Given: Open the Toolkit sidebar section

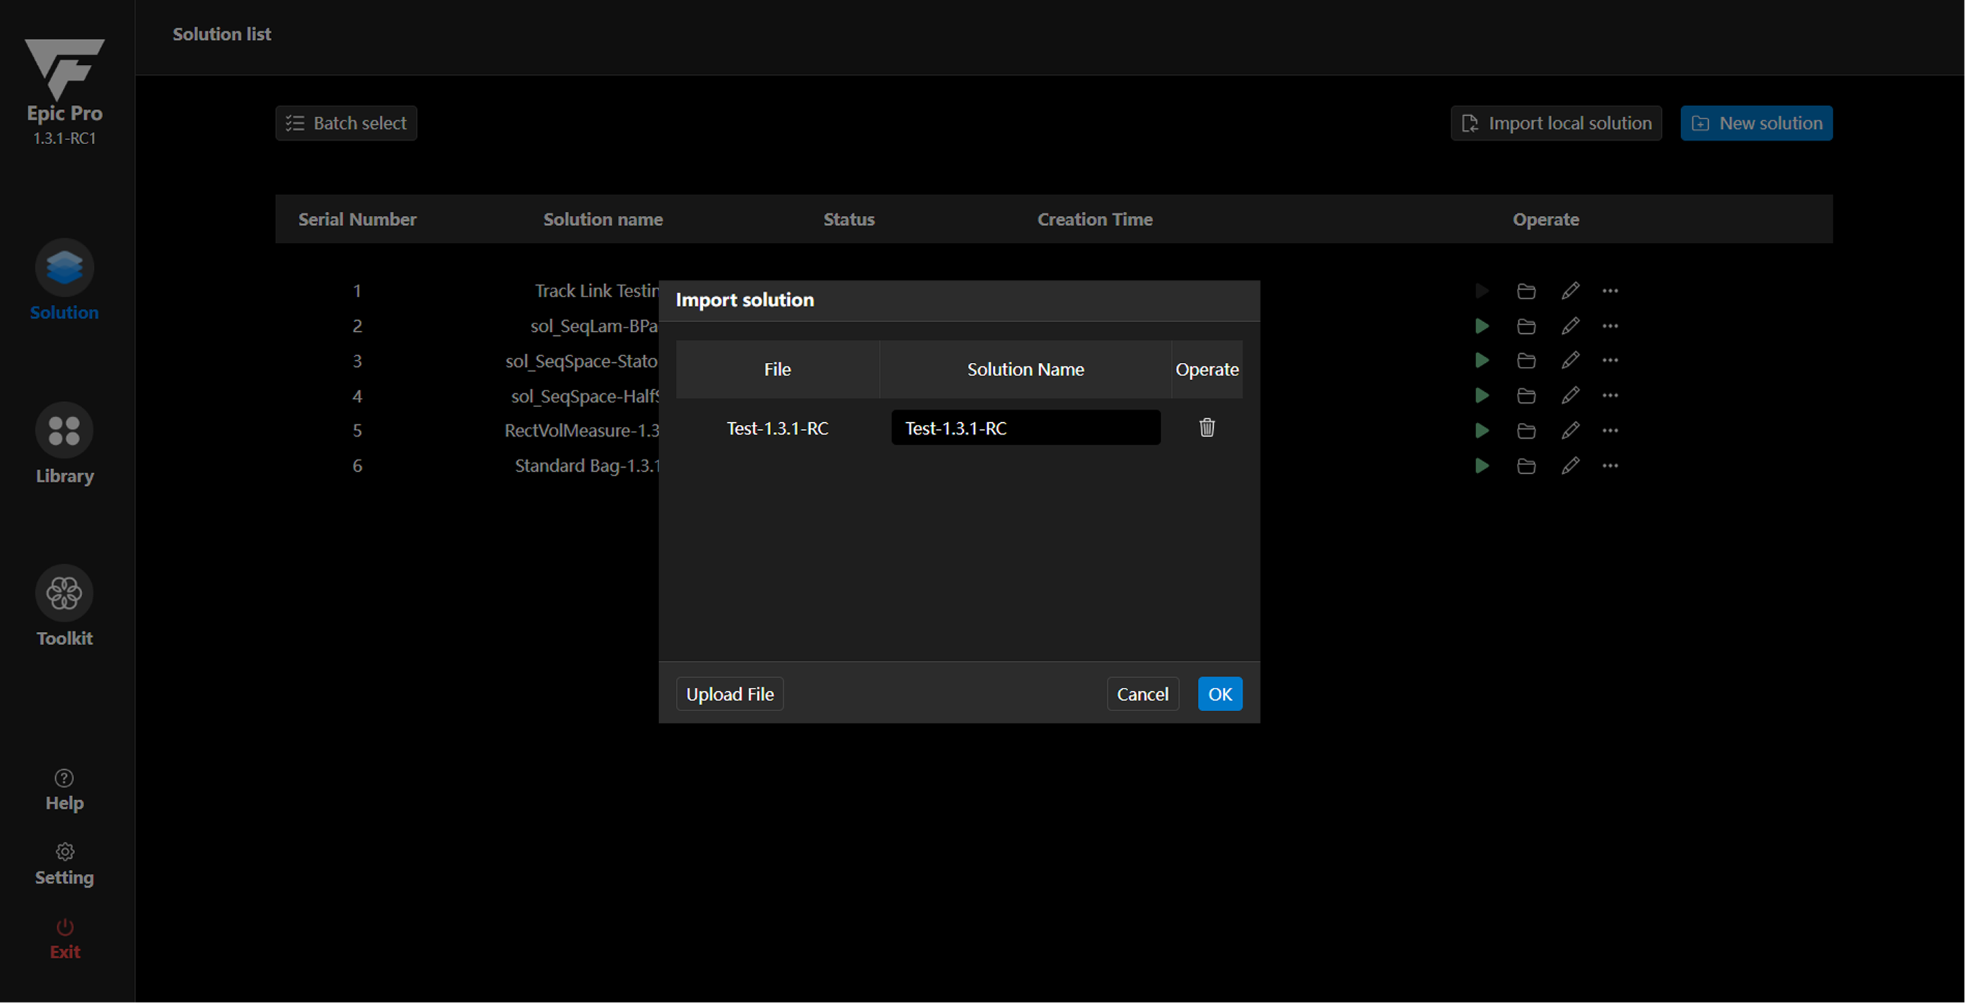Looking at the screenshot, I should coord(64,594).
